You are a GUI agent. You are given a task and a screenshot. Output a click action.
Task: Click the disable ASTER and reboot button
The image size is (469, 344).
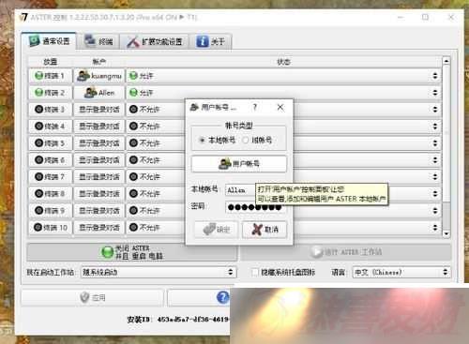[132, 252]
